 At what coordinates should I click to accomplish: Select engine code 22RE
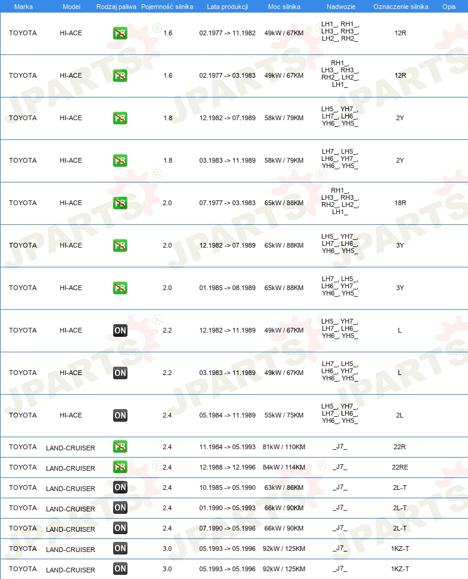[400, 467]
